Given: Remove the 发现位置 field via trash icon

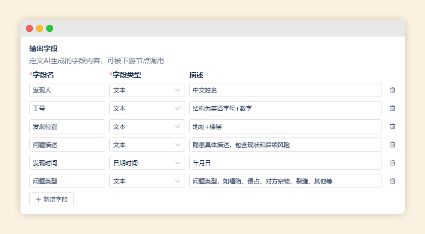Looking at the screenshot, I should coord(392,126).
